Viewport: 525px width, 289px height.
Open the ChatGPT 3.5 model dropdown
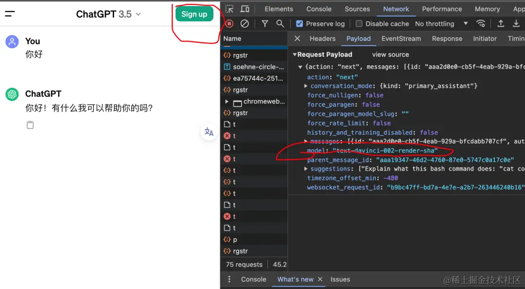point(108,14)
